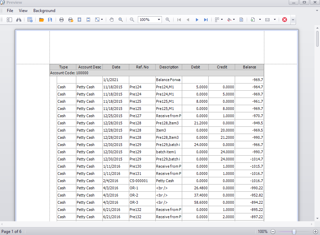Viewport: 320px width, 235px height.
Task: Open the 100% zoom combo box
Action: pos(150,20)
